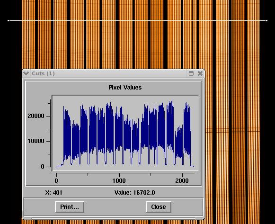The image size is (275, 224).
Task: Click the X: 481 readout
Action: click(x=53, y=193)
